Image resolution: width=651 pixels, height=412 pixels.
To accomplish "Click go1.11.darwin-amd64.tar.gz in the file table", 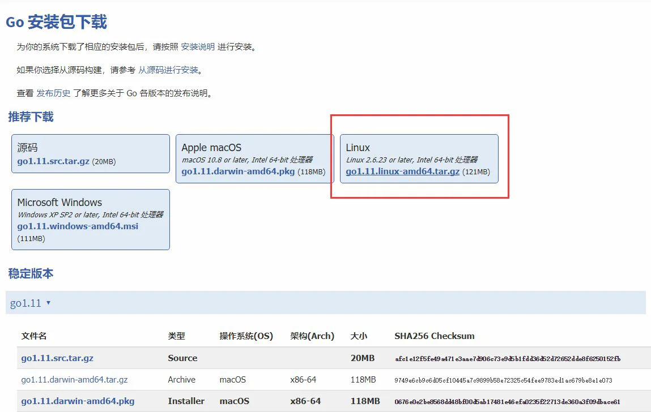I will (74, 380).
